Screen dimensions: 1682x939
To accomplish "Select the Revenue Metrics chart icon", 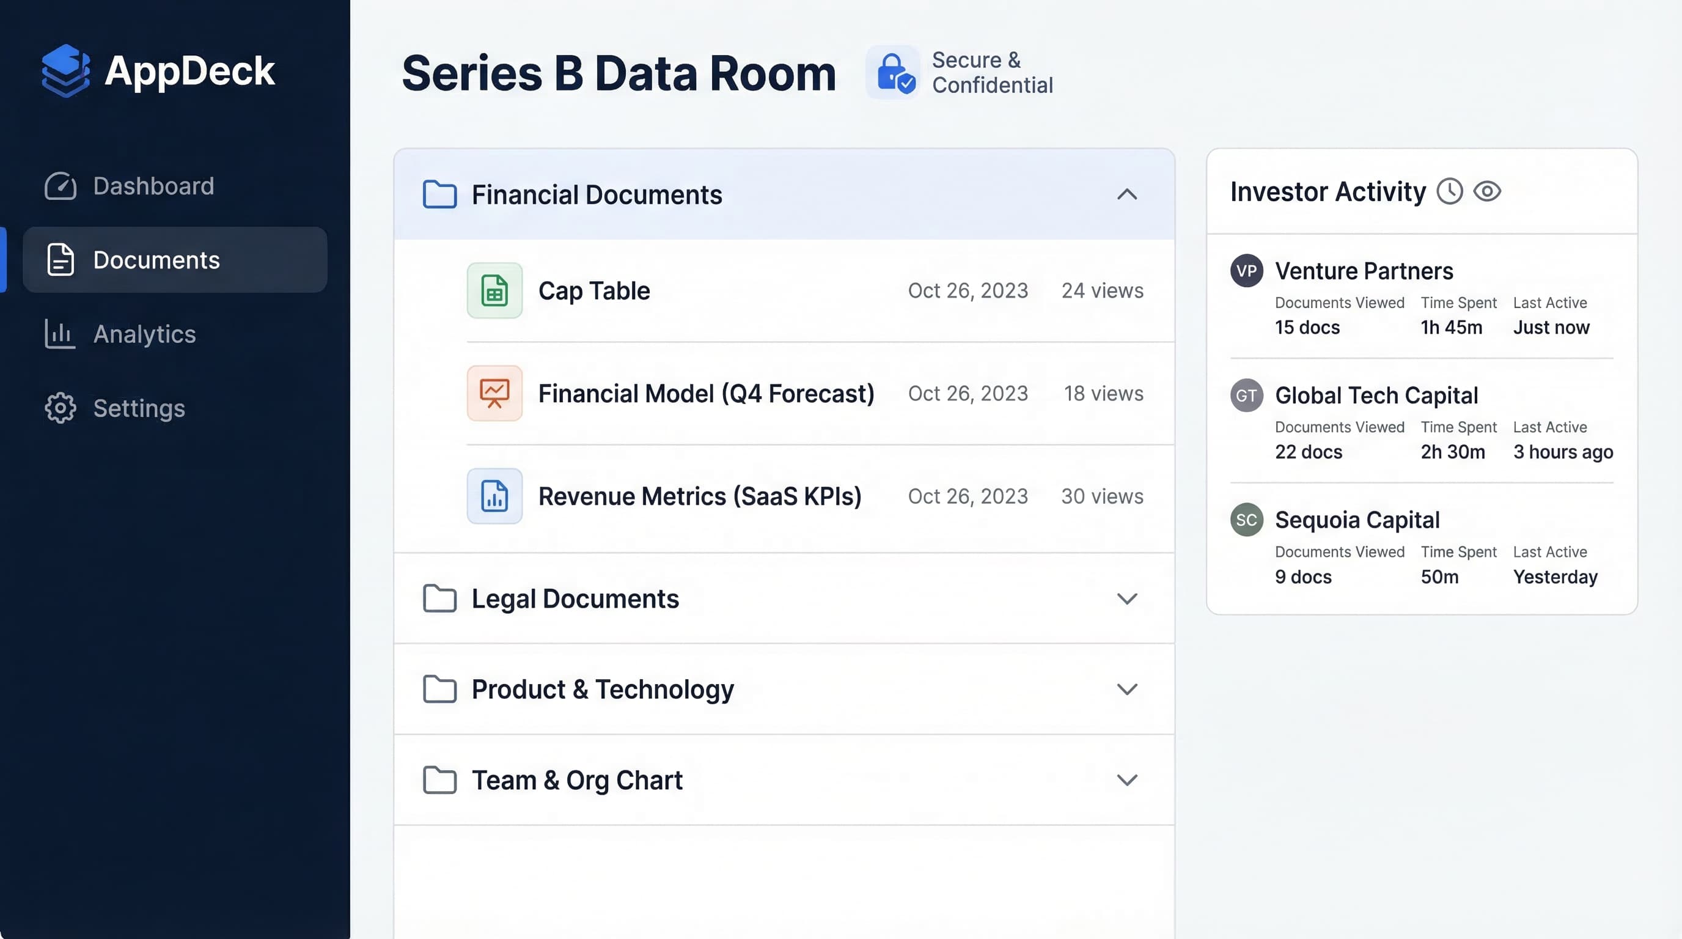I will coord(494,496).
